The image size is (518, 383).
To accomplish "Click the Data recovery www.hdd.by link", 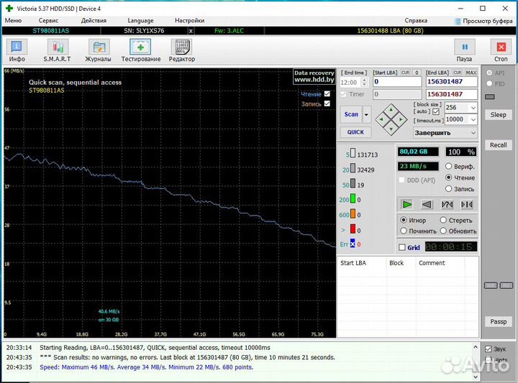I will tap(314, 77).
